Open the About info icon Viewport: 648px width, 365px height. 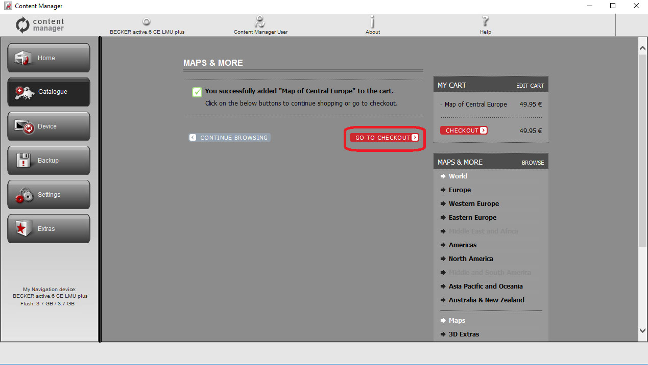point(373,22)
